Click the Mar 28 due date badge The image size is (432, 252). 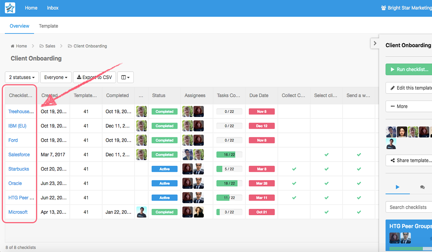pos(262,184)
